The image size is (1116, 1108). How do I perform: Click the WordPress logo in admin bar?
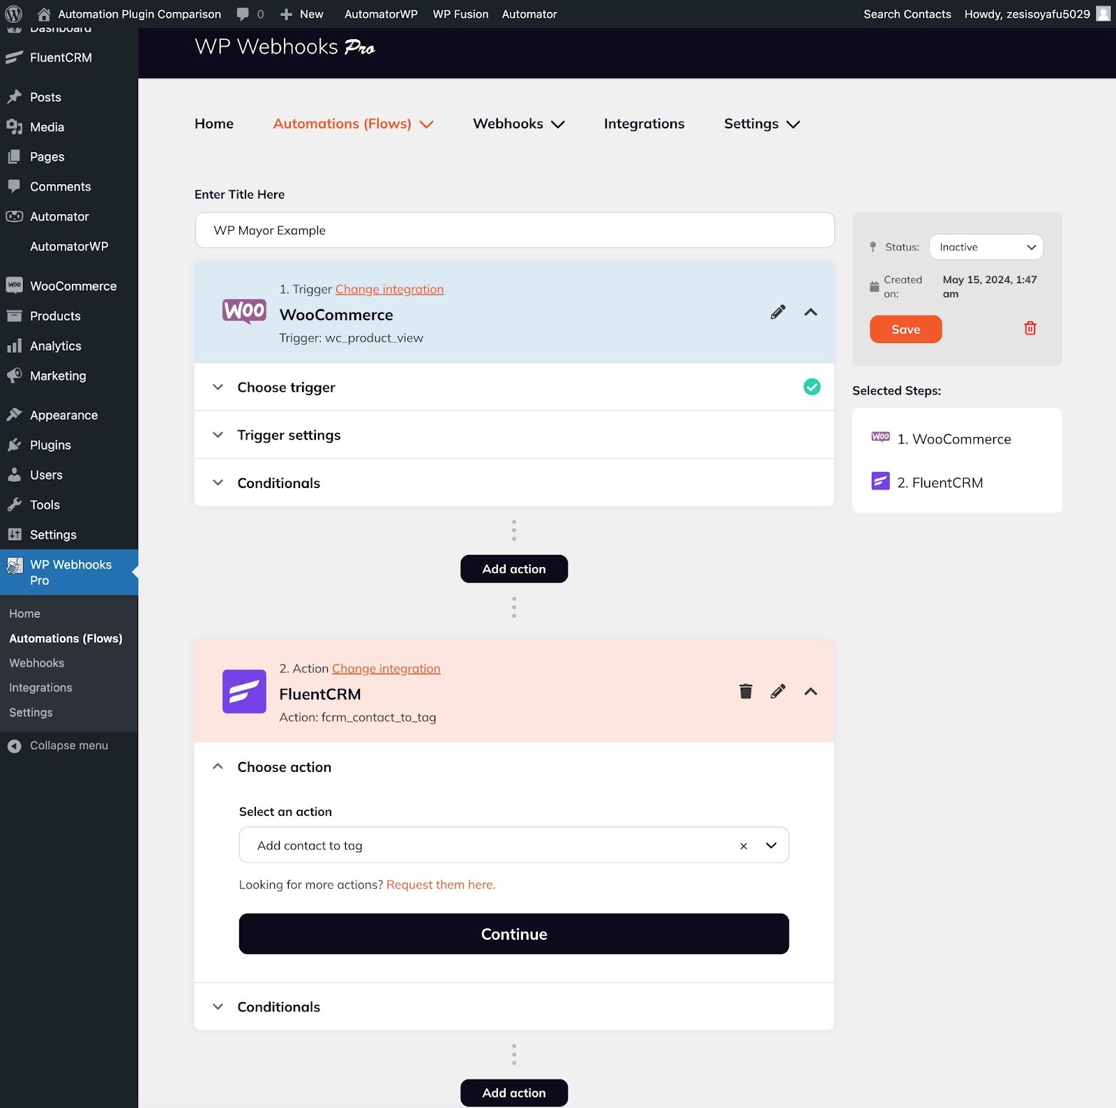pos(14,14)
